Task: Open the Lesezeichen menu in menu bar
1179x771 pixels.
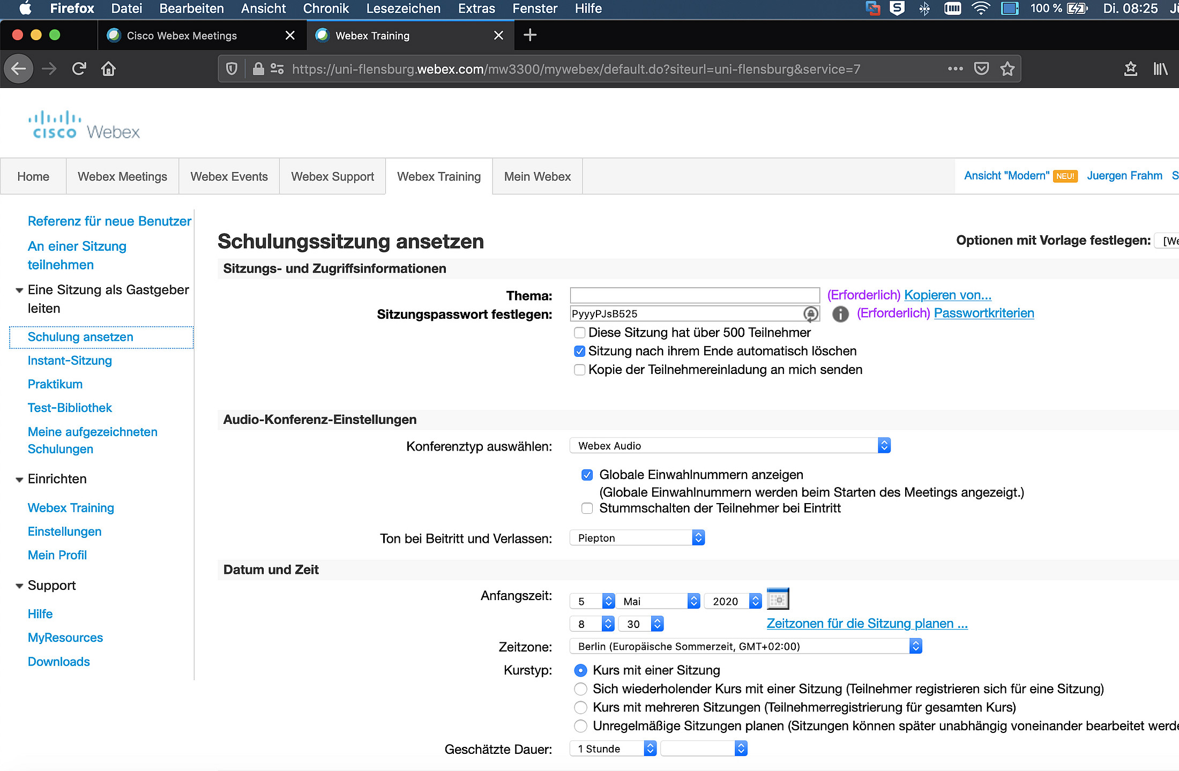Action: 403,9
